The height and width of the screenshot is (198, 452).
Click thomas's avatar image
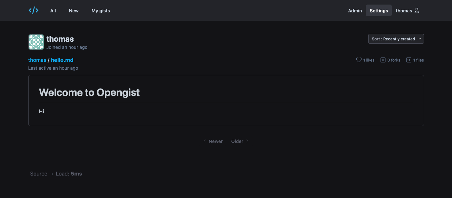click(x=36, y=42)
